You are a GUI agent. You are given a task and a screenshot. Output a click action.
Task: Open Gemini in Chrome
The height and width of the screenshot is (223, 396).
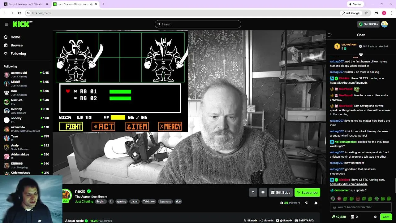click(x=355, y=4)
